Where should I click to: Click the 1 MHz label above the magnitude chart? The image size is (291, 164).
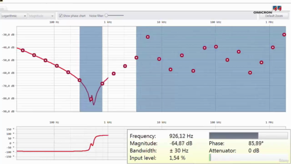pyautogui.click(x=269, y=22)
